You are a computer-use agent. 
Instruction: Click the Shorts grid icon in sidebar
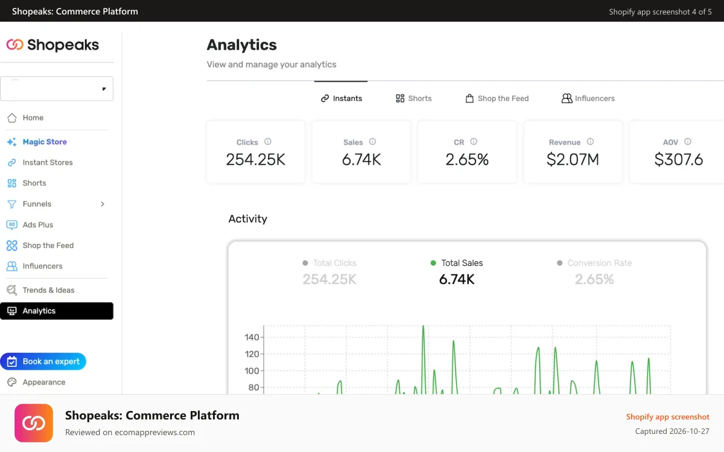click(11, 183)
